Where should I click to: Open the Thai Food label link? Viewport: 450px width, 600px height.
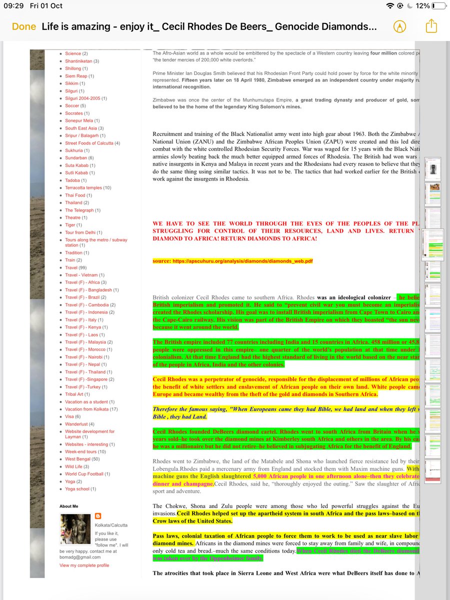pyautogui.click(x=75, y=195)
